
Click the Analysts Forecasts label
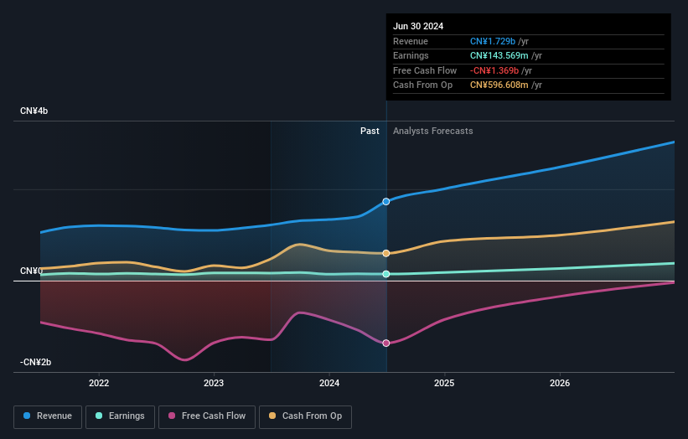(433, 132)
